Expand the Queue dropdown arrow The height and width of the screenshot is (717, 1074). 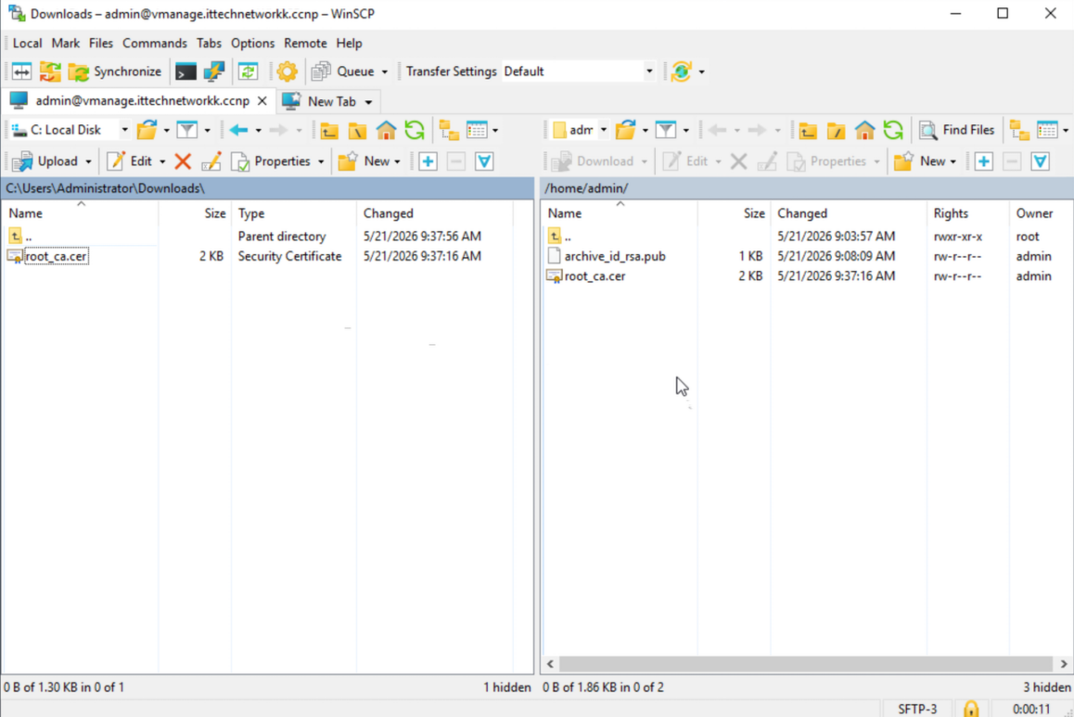coord(384,72)
